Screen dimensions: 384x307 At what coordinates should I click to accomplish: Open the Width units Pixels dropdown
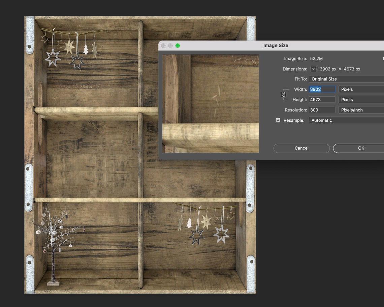coord(361,89)
